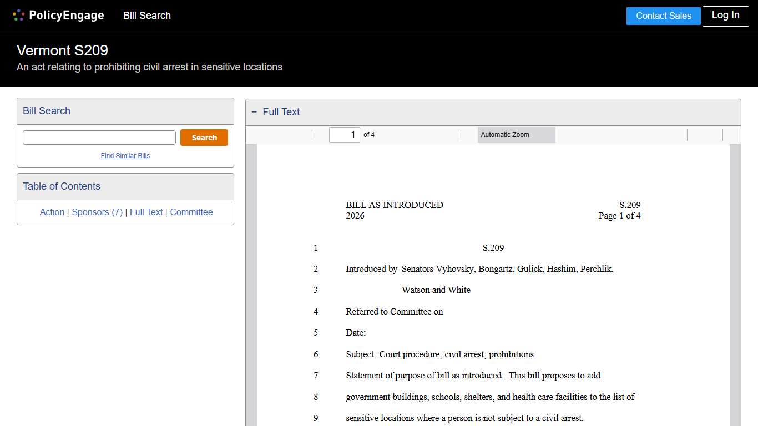
Task: View the Sponsors (7) link
Action: point(97,212)
